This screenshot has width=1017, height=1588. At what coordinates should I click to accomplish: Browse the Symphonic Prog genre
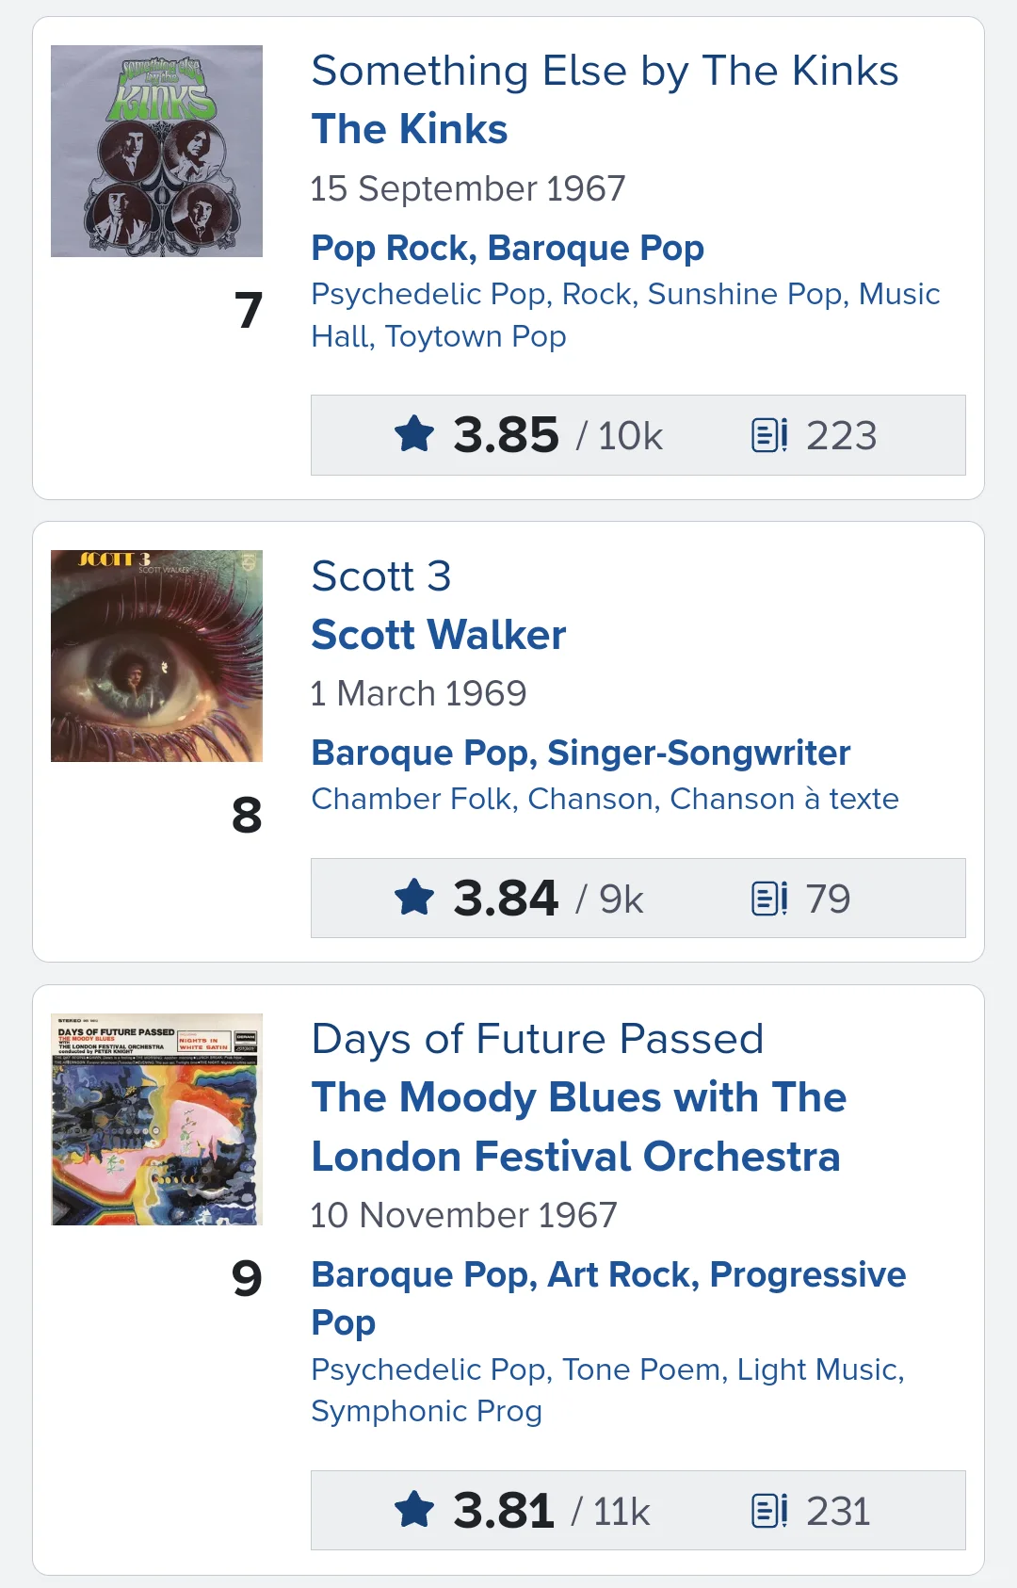(427, 1411)
